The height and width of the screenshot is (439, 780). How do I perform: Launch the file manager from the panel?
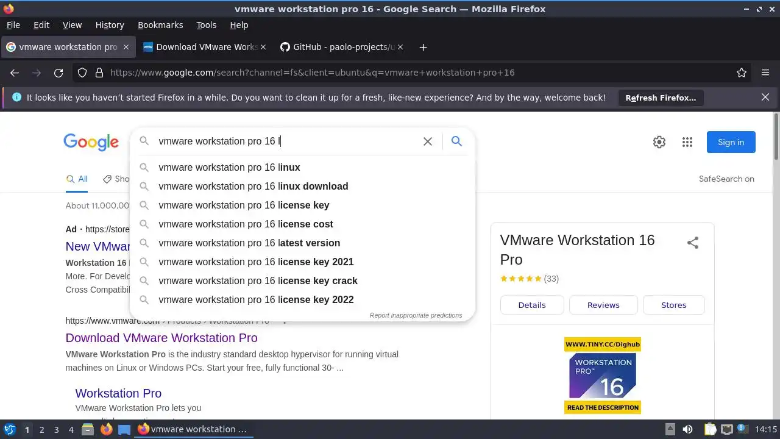click(x=88, y=429)
